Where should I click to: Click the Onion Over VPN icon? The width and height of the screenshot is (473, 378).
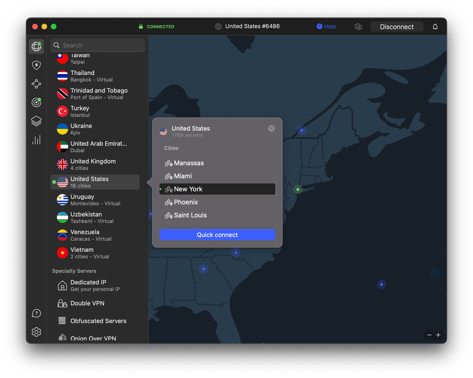coord(62,338)
